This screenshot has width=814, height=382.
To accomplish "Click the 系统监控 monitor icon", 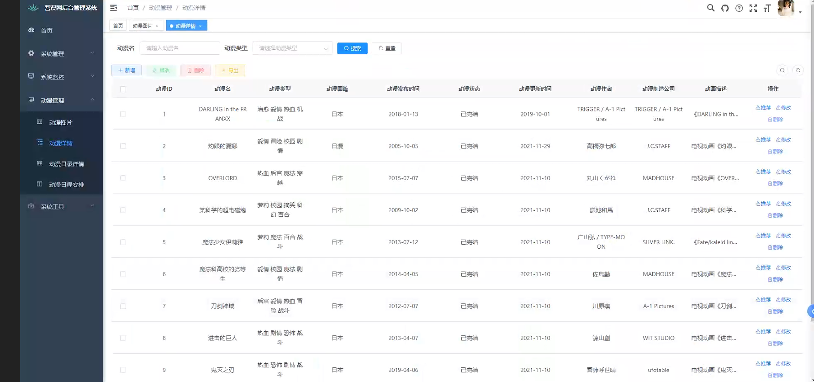I will [x=31, y=77].
